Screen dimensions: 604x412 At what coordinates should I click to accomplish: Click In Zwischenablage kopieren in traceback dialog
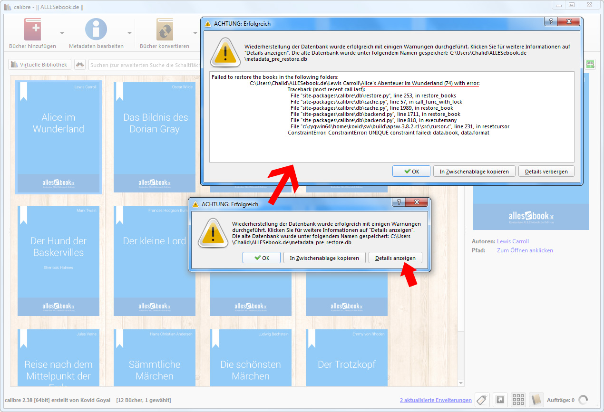pyautogui.click(x=474, y=172)
